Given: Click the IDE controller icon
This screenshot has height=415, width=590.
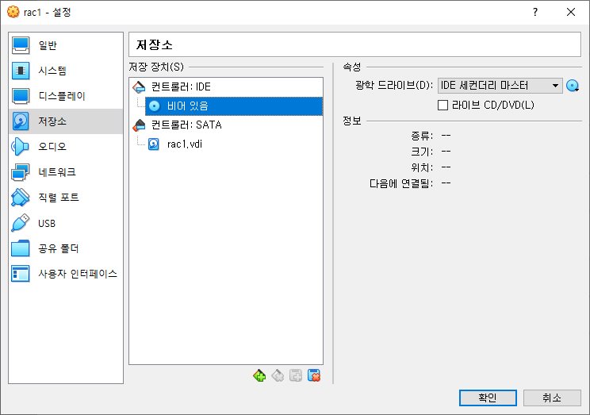Looking at the screenshot, I should [x=139, y=87].
